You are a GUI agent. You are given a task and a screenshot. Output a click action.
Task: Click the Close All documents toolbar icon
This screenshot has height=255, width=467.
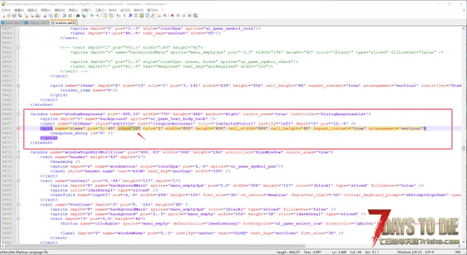pyautogui.click(x=32, y=15)
